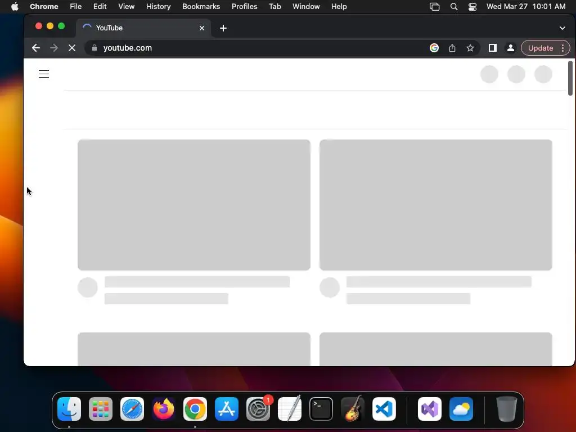This screenshot has width=576, height=432.
Task: Open Launchpad from the Dock
Action: (x=101, y=409)
